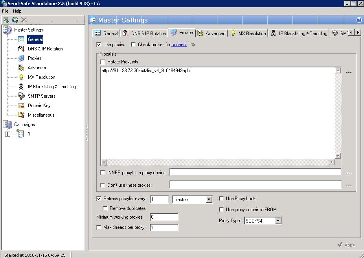Click the INNER proxylist text field
Image resolution: width=364 pixels, height=258 pixels.
(256, 172)
